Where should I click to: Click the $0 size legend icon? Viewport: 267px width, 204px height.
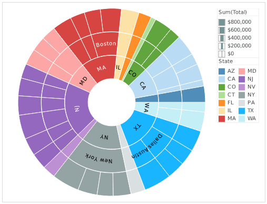222,54
